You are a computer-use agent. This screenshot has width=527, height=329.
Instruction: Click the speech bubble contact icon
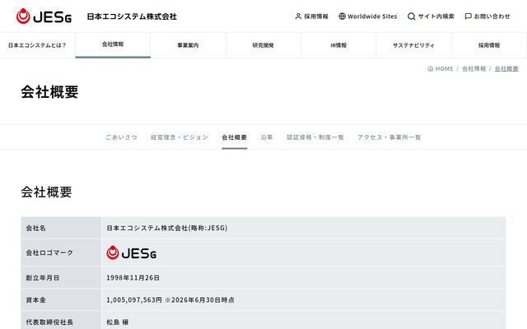[468, 16]
